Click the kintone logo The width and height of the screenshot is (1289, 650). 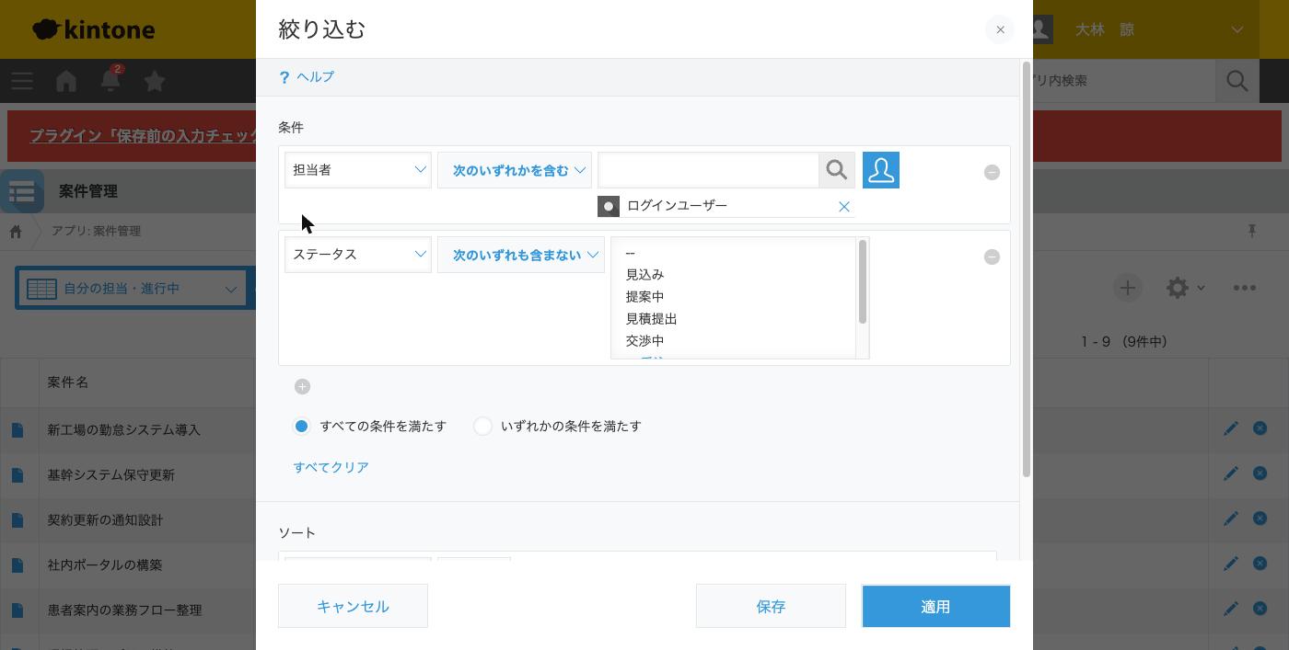(x=93, y=29)
